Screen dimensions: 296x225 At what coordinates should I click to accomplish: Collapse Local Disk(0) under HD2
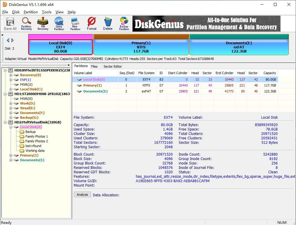11,127
